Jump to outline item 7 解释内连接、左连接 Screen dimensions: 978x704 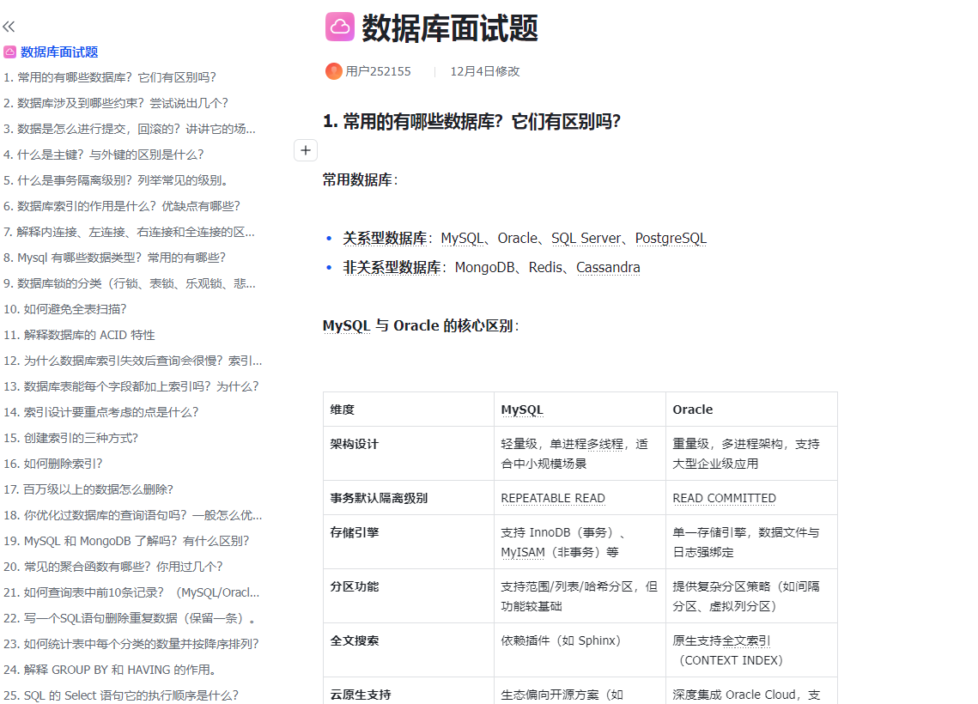click(x=129, y=232)
